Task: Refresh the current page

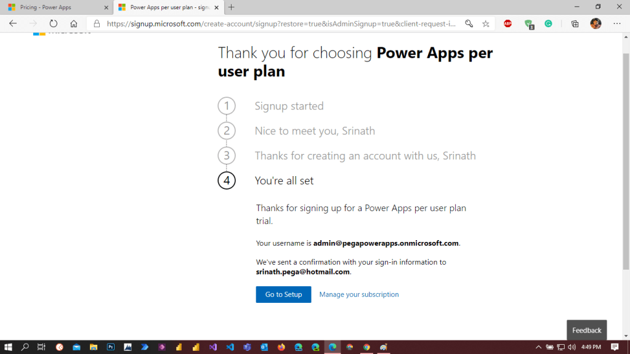Action: (54, 23)
